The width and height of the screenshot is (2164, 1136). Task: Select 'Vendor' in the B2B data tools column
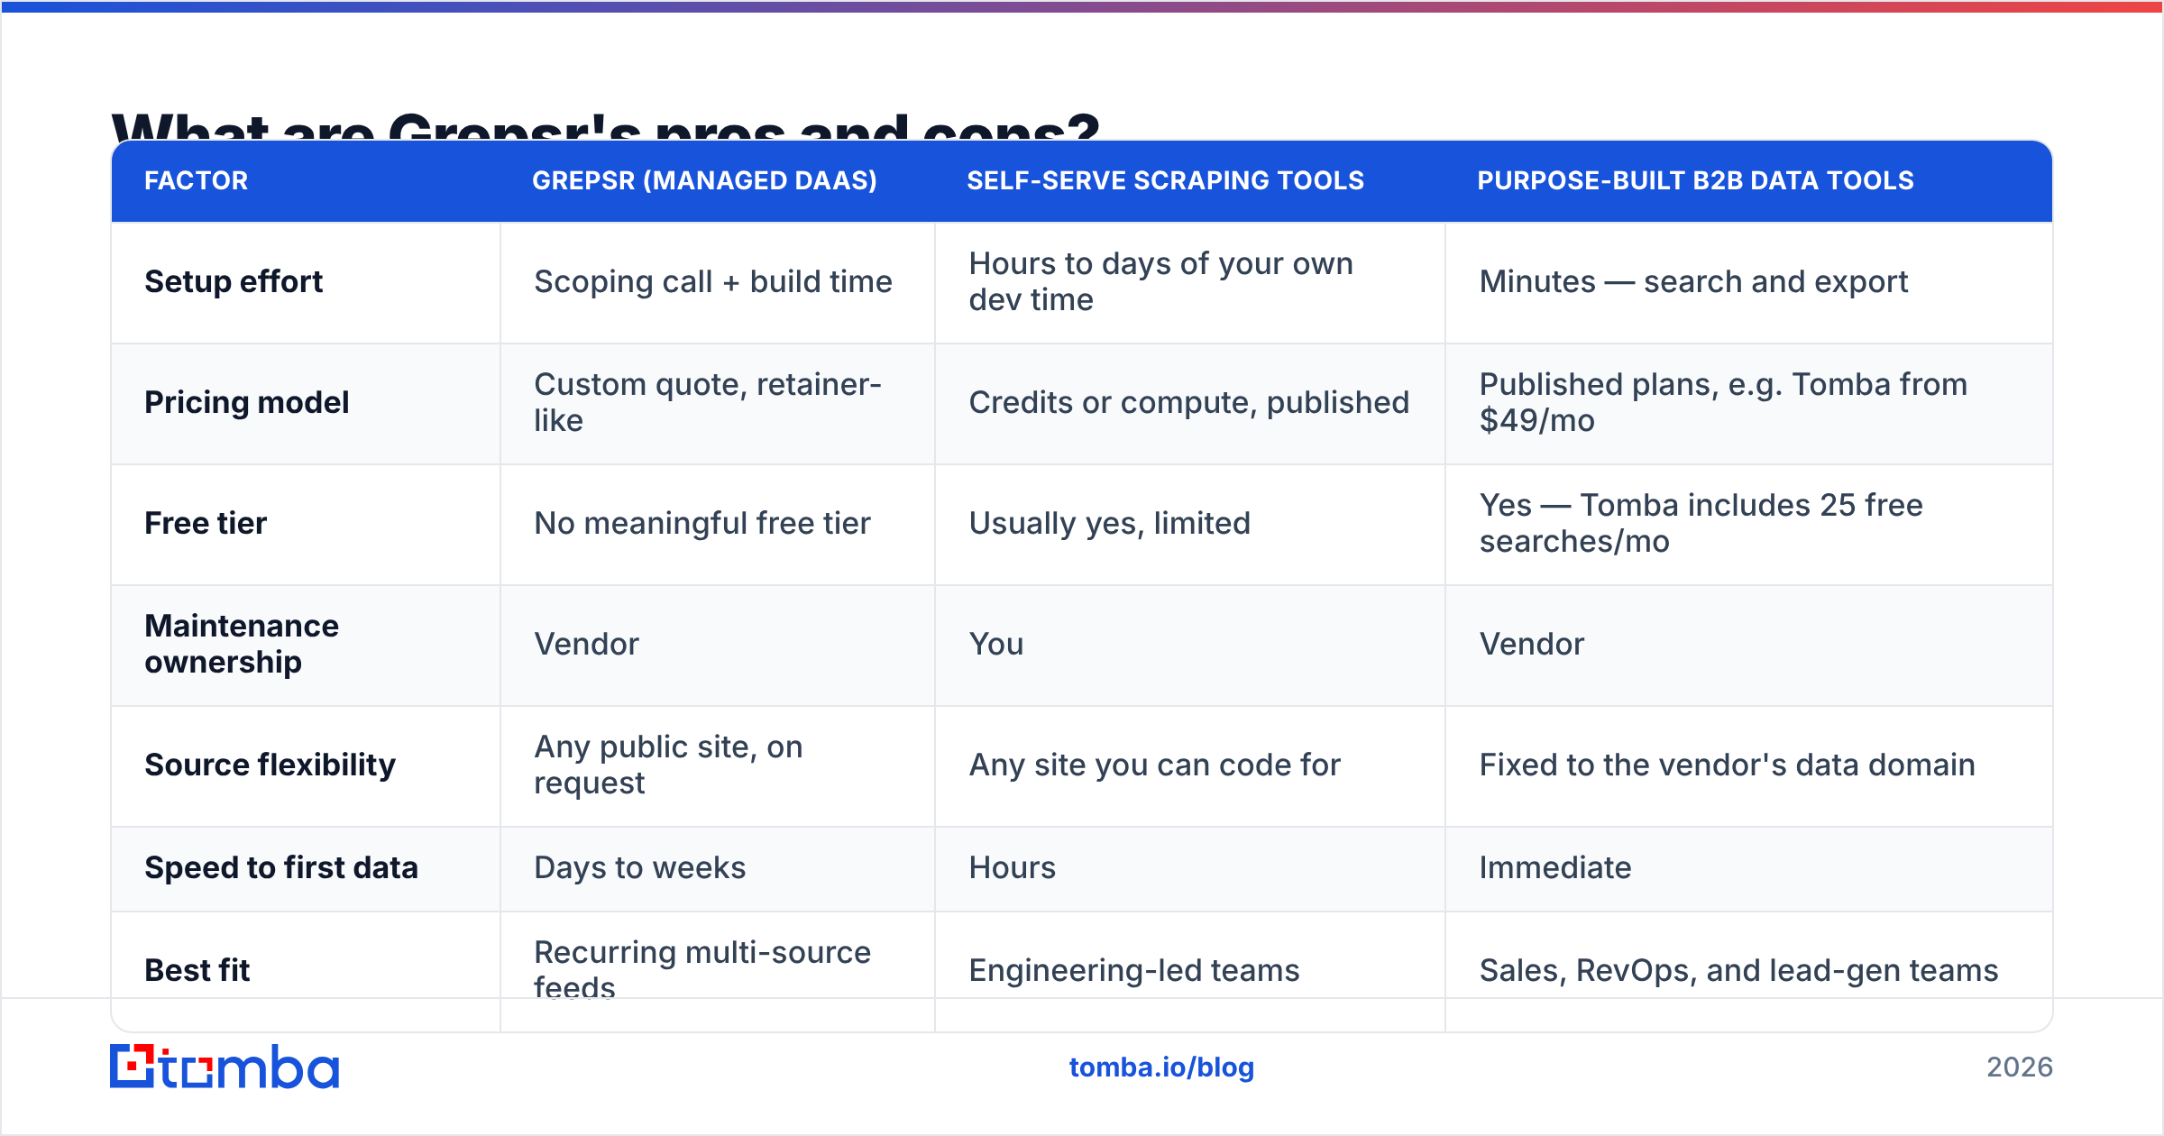coord(1531,644)
